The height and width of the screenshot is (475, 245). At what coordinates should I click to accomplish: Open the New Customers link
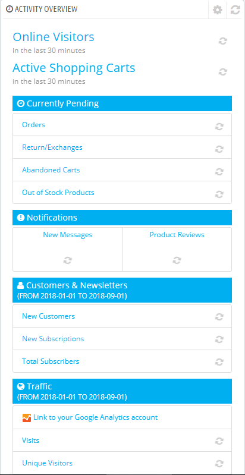48,316
